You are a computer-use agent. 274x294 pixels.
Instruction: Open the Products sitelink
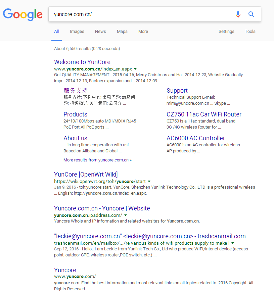tap(76, 114)
